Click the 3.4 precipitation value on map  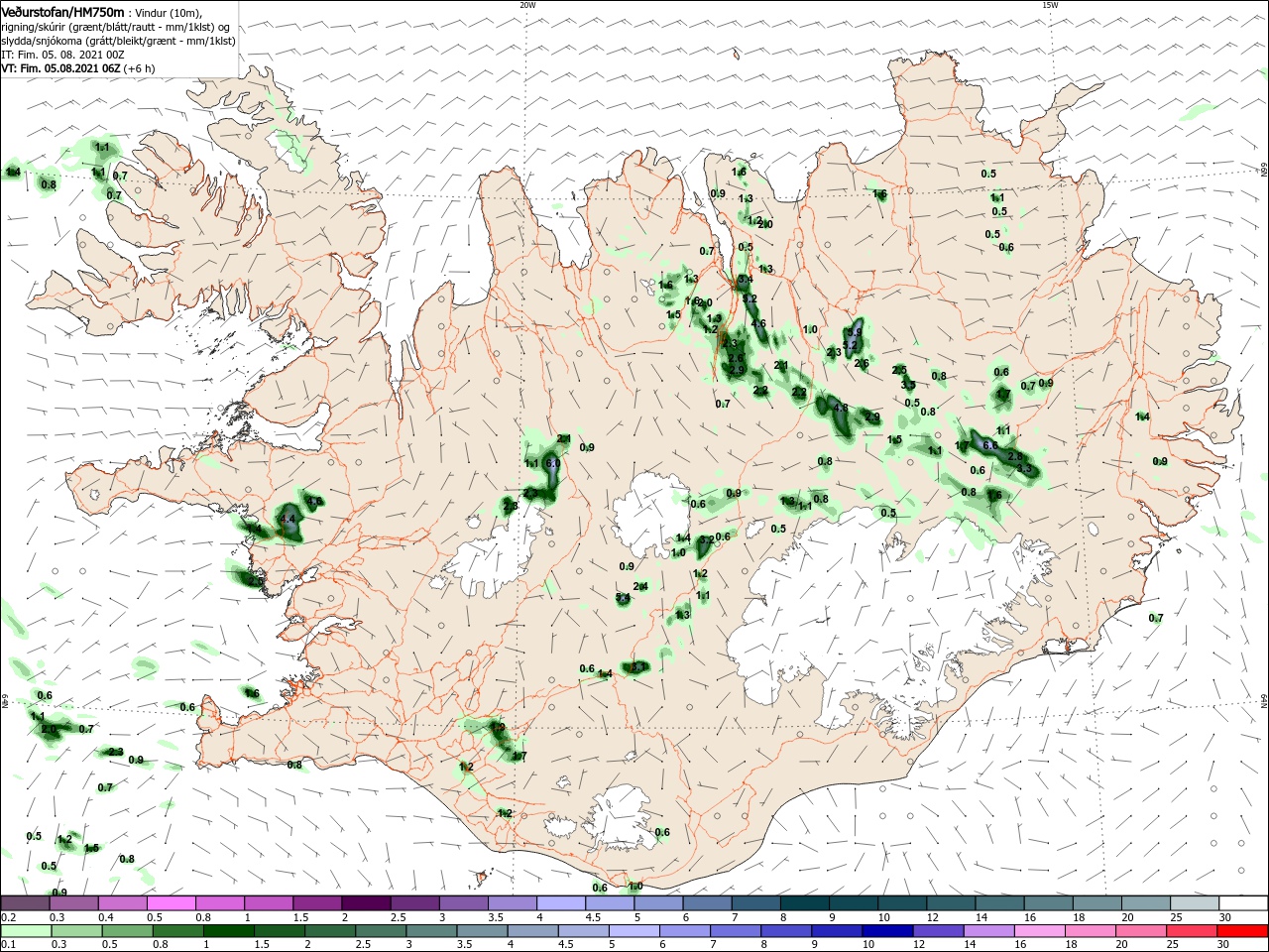[746, 280]
